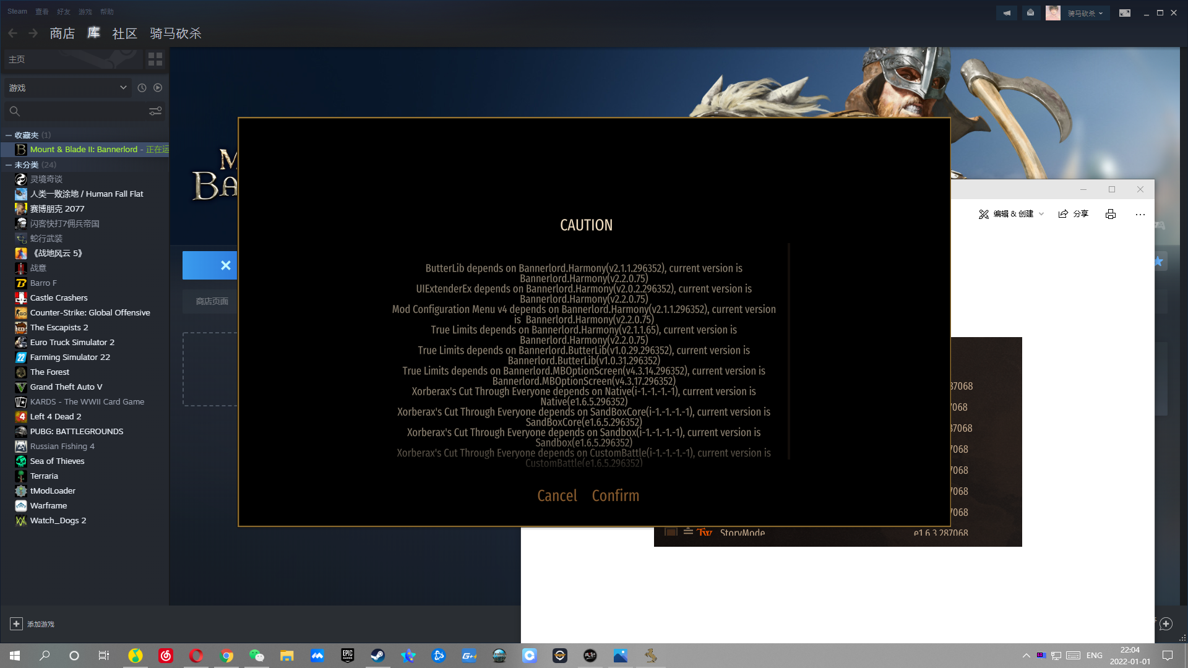Cancel the caution dialog

pyautogui.click(x=557, y=495)
